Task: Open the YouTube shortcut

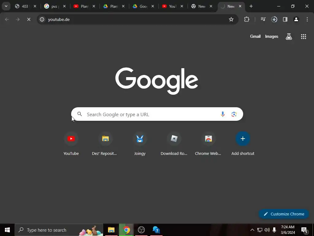Action: [71, 144]
